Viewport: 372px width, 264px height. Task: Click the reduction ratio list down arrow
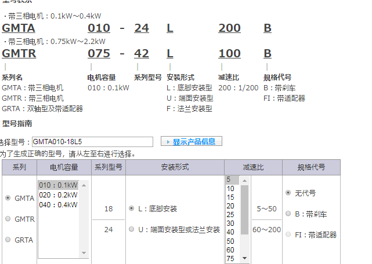point(244,258)
